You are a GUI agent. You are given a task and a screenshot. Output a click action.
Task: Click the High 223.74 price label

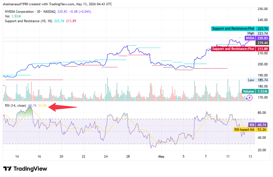(x=257, y=33)
